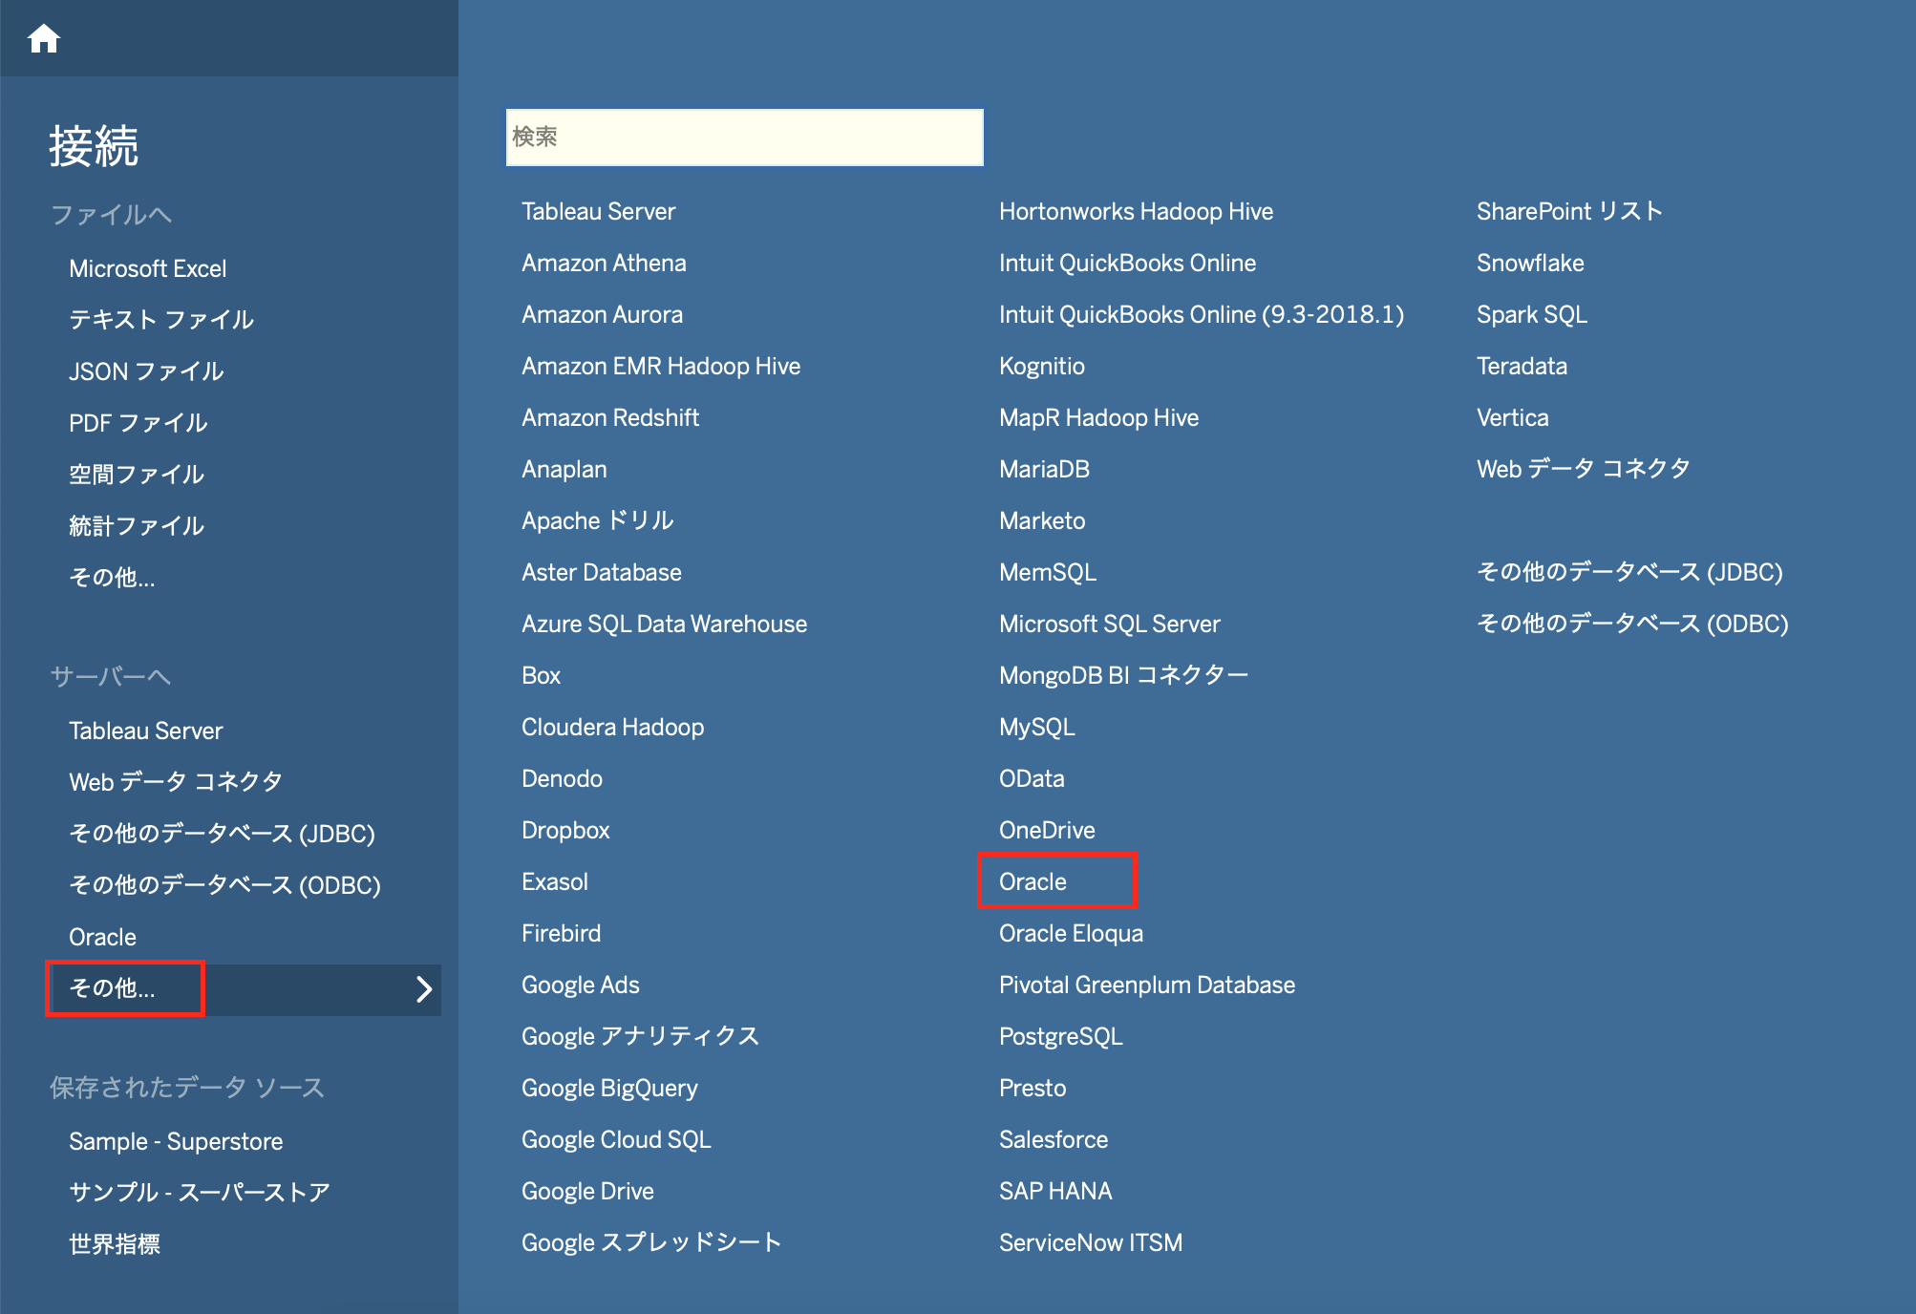Choose Snowflake connector

1529,264
